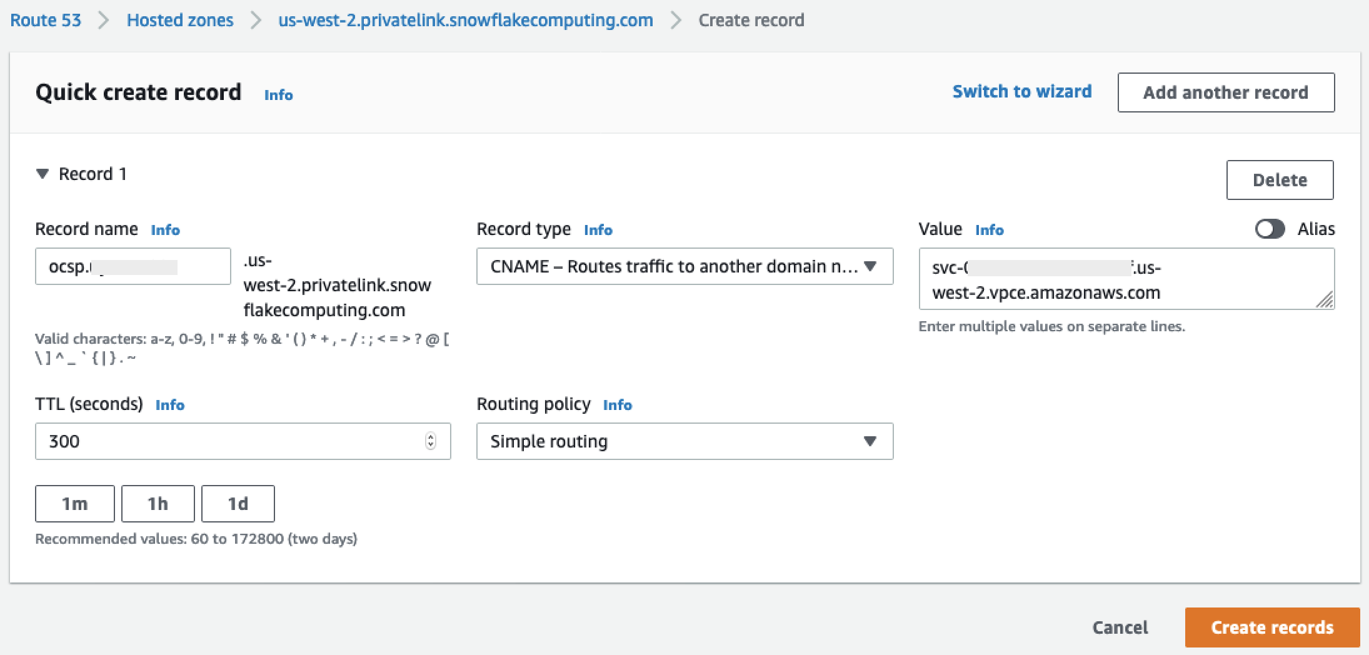This screenshot has width=1369, height=655.
Task: Set TTL to 1d preset
Action: click(x=238, y=503)
